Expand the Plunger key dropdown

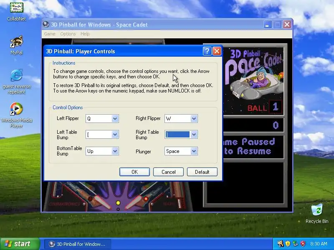point(194,151)
